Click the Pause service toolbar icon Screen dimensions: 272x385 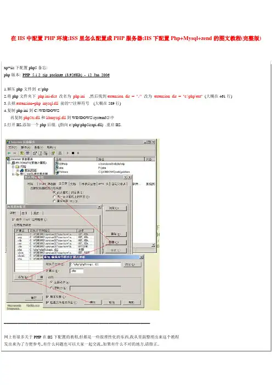point(78,153)
